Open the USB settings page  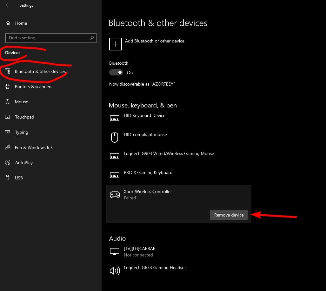19,178
